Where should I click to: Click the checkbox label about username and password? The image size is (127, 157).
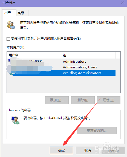46,39
